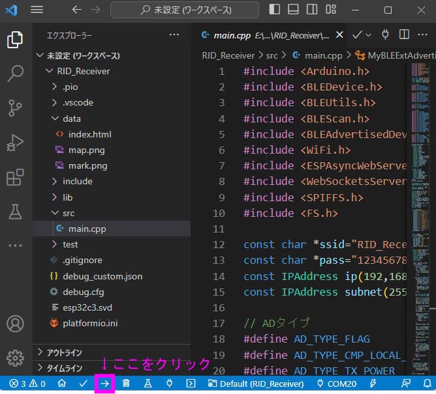Customize editor layout
Image resolution: width=436 pixels, height=394 pixels.
point(331,10)
